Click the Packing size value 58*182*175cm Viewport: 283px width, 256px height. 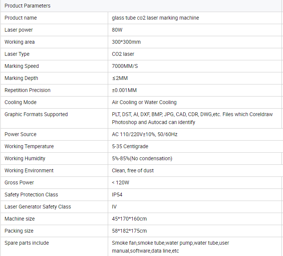pyautogui.click(x=129, y=231)
